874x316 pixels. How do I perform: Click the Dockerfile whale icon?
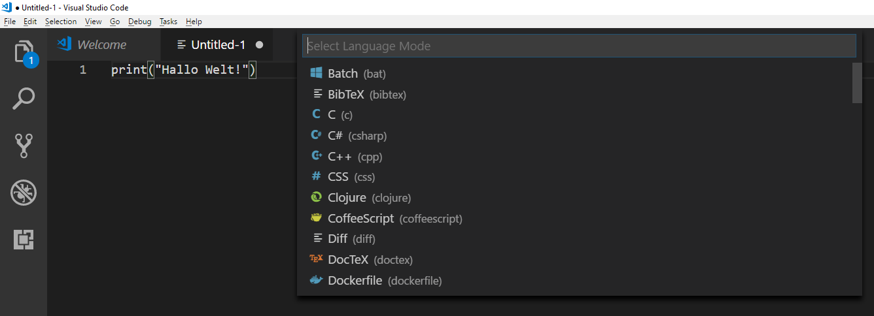click(x=317, y=280)
